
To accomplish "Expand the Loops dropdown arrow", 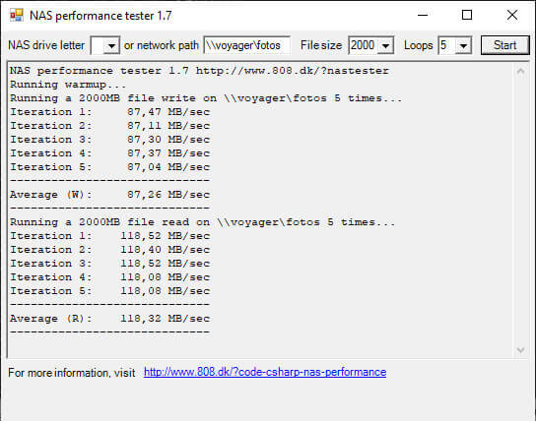I will (463, 45).
